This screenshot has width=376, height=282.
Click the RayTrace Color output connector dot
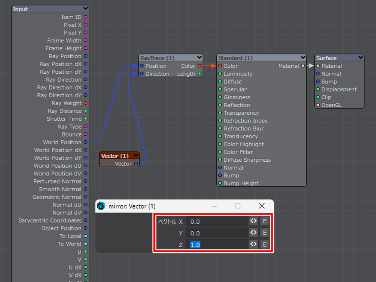(x=200, y=66)
